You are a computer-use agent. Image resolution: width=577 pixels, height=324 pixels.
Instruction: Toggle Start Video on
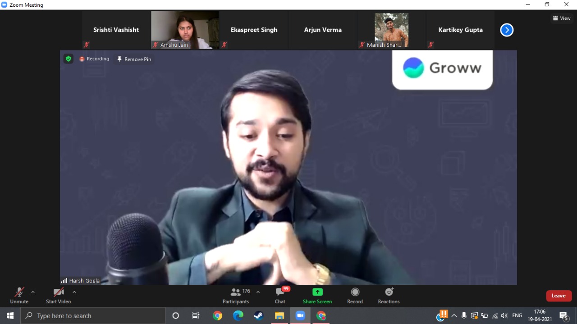click(x=58, y=296)
